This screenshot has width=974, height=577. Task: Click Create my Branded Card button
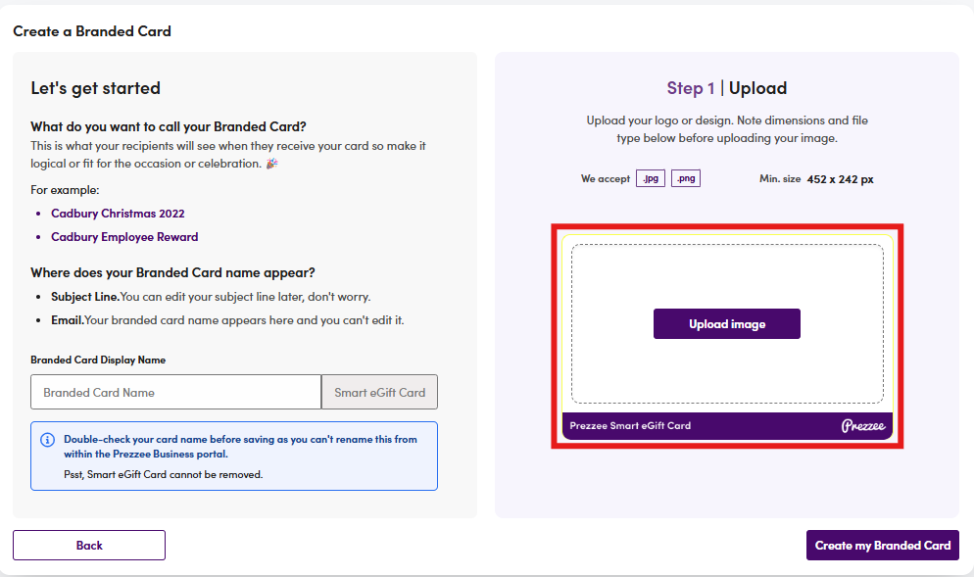coord(883,546)
